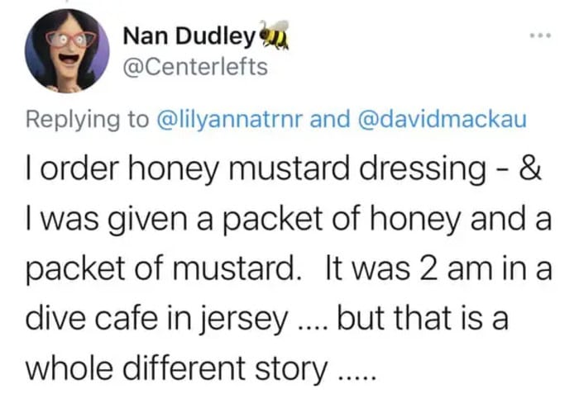The image size is (579, 408).
Task: Click the trailing dots after "story"
Action: pos(356,374)
